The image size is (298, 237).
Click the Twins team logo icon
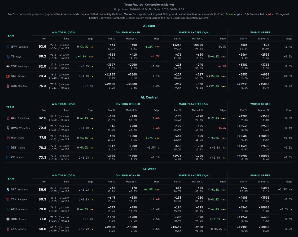8,138
